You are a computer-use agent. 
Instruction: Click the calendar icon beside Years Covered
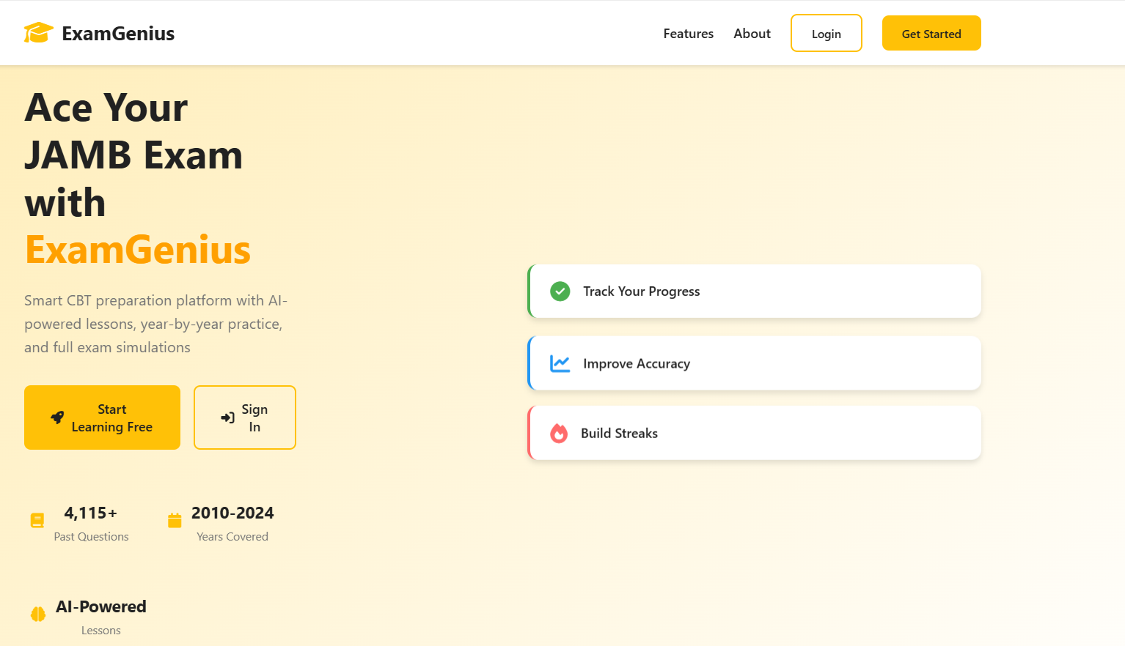point(175,520)
